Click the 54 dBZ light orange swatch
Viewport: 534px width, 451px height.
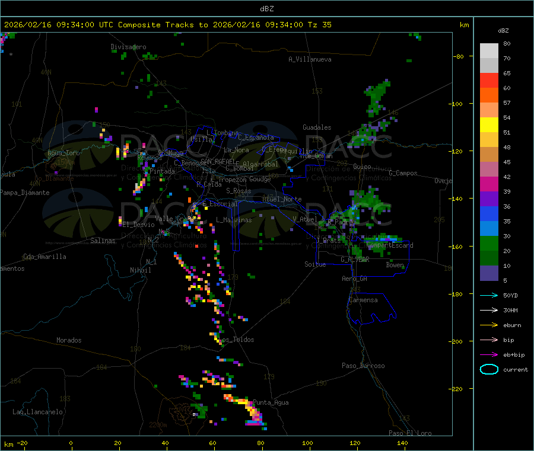489,110
